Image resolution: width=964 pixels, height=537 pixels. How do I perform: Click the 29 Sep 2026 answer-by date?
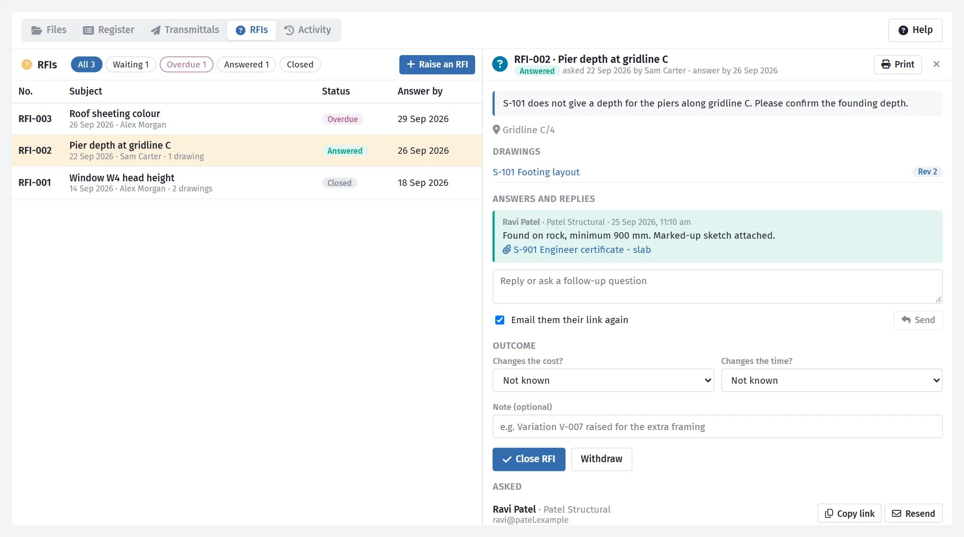423,119
